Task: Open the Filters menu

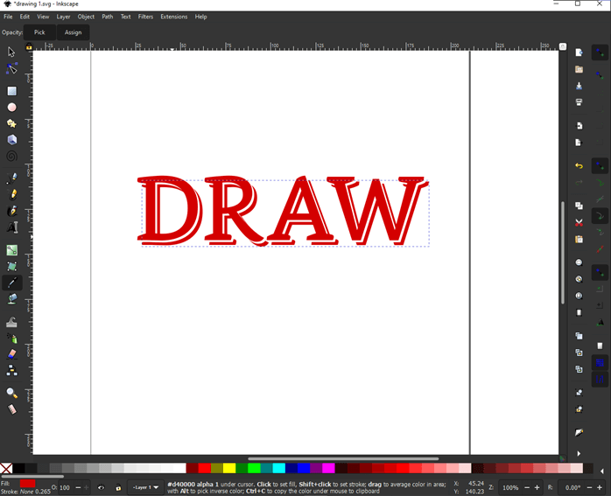Action: [x=145, y=17]
